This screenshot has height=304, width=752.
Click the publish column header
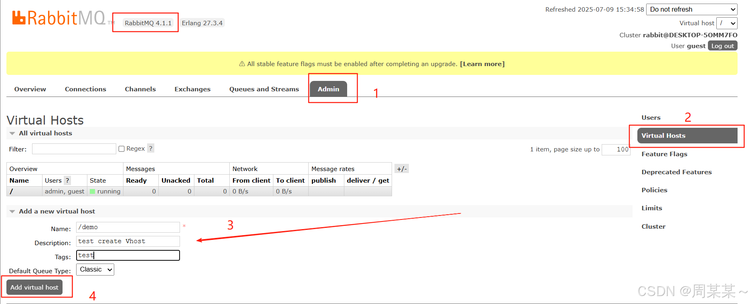(323, 180)
